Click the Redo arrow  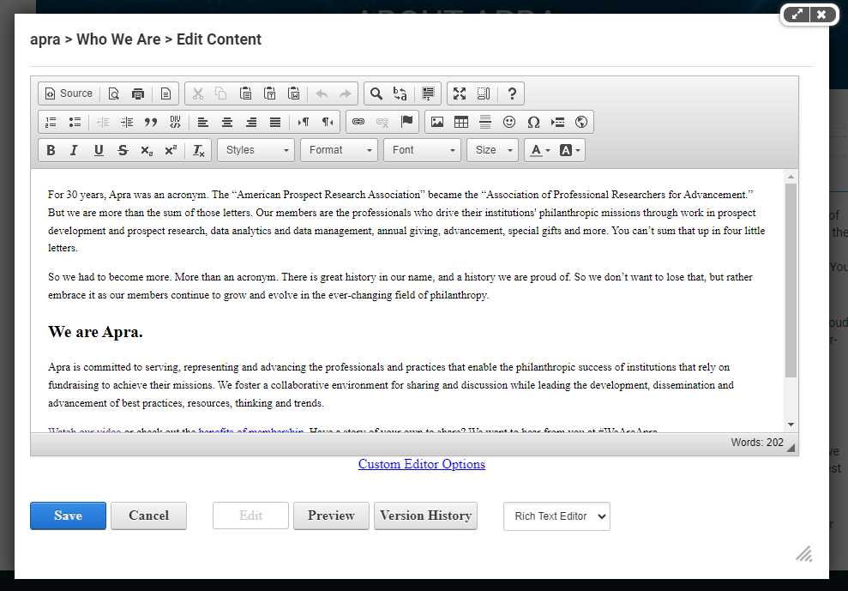[345, 93]
